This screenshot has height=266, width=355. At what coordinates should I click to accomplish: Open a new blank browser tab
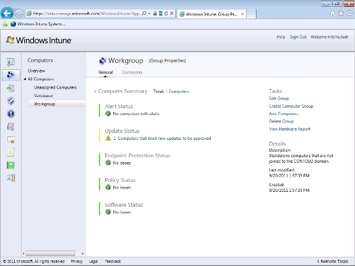251,14
